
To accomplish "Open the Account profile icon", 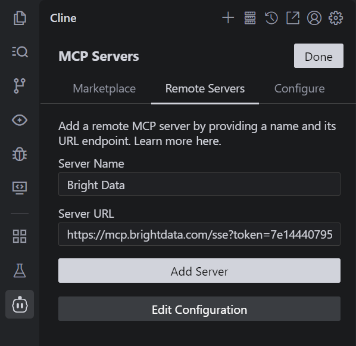I will (314, 18).
